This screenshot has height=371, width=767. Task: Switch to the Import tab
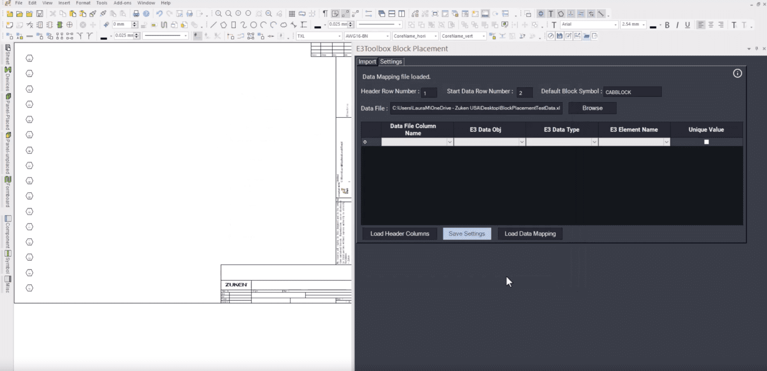coord(367,62)
